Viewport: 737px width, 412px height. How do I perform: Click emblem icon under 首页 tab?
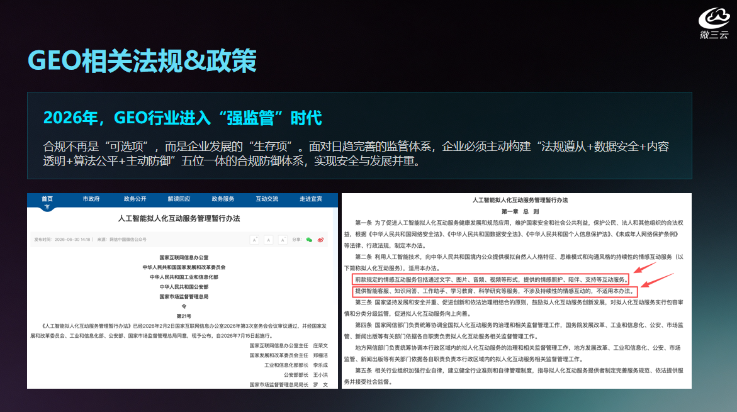(47, 207)
